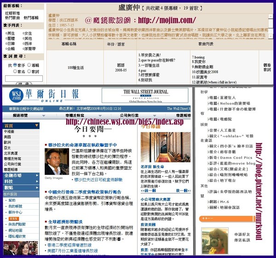The width and height of the screenshot is (276, 258).
Task: Select the 歌名 search radio button
Action: [x=15, y=71]
